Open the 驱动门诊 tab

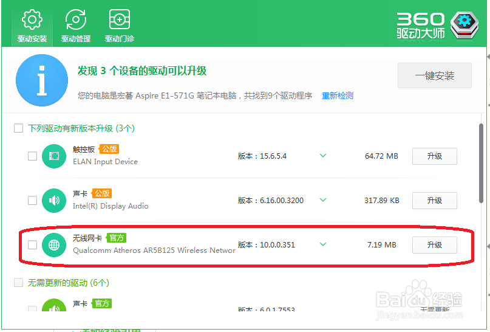click(x=120, y=26)
